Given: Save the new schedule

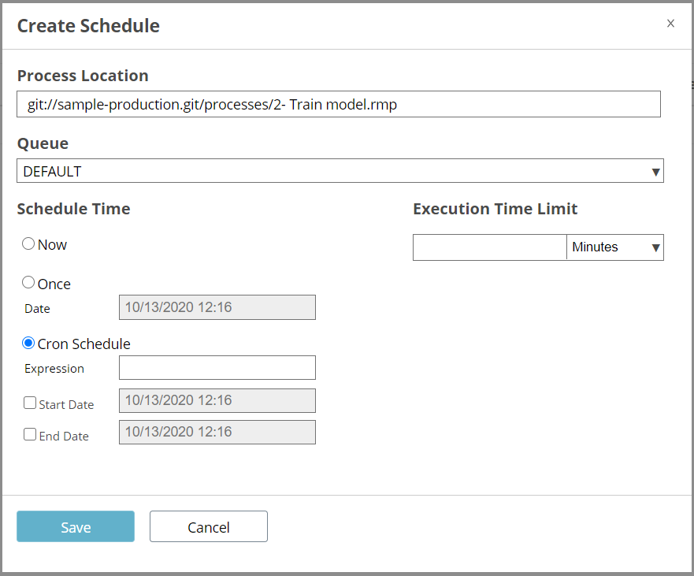Looking at the screenshot, I should point(76,526).
